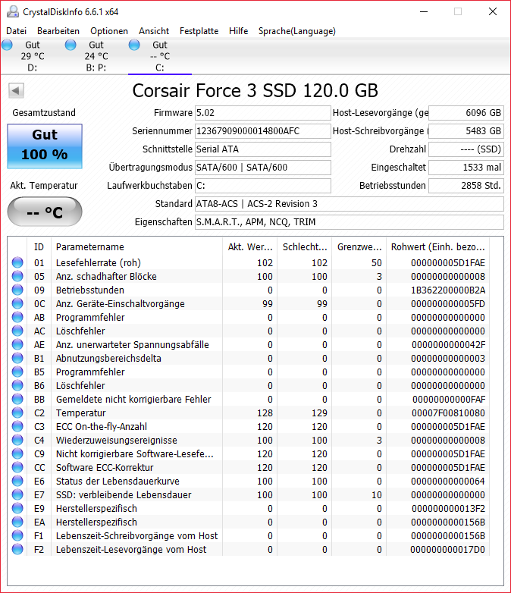Click status orb for Software ECC-Korrektur
Image resolution: width=511 pixels, height=593 pixels.
point(17,467)
